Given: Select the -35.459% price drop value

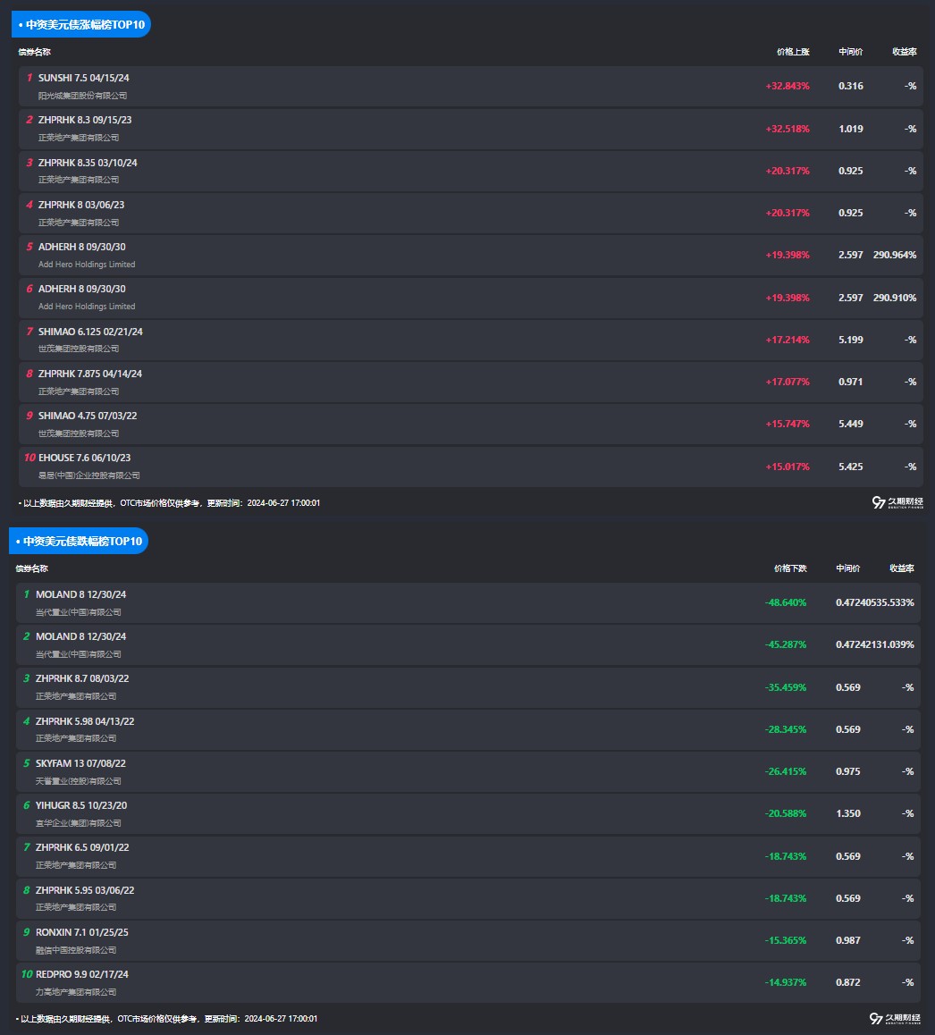Looking at the screenshot, I should 785,687.
